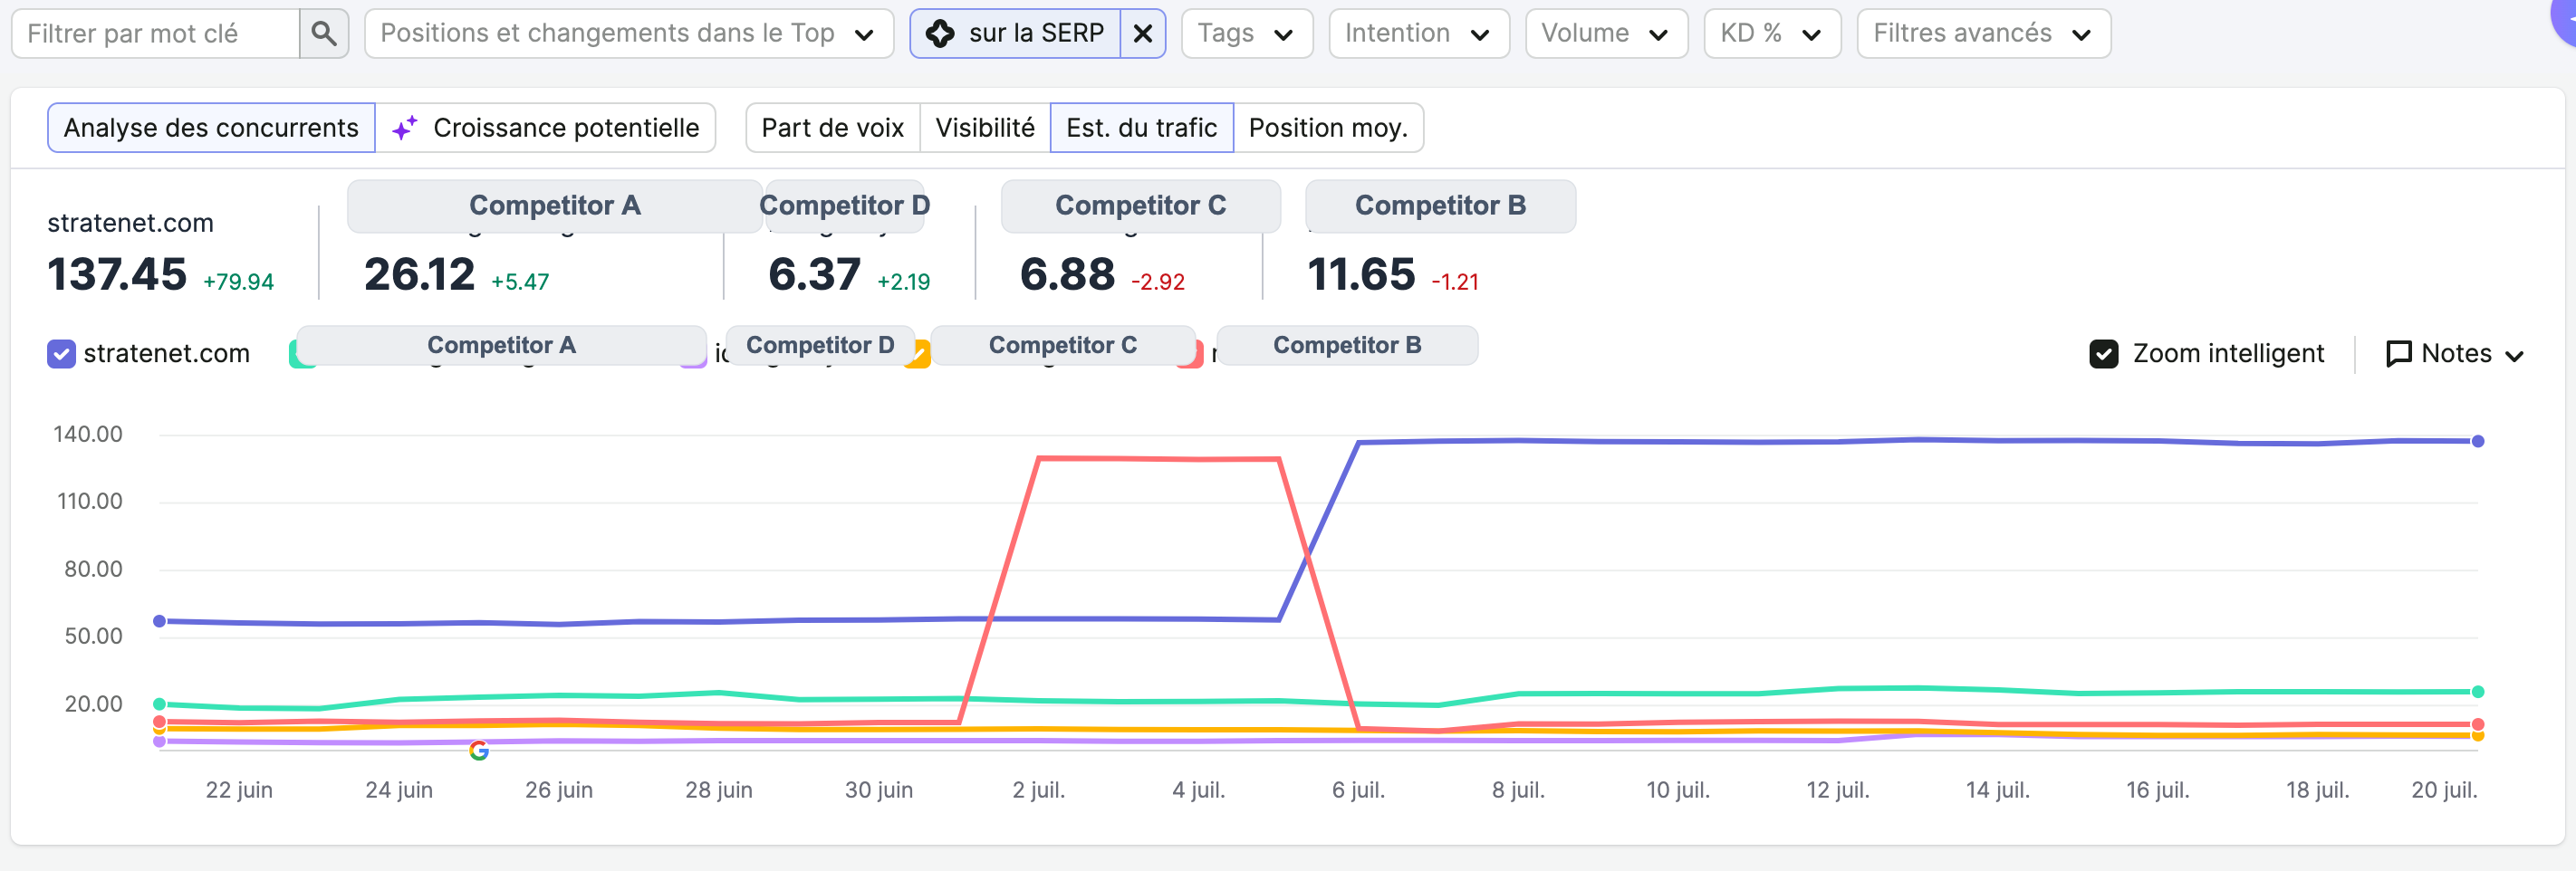Open the Volume filter dropdown
The image size is (2576, 871).
(1606, 33)
